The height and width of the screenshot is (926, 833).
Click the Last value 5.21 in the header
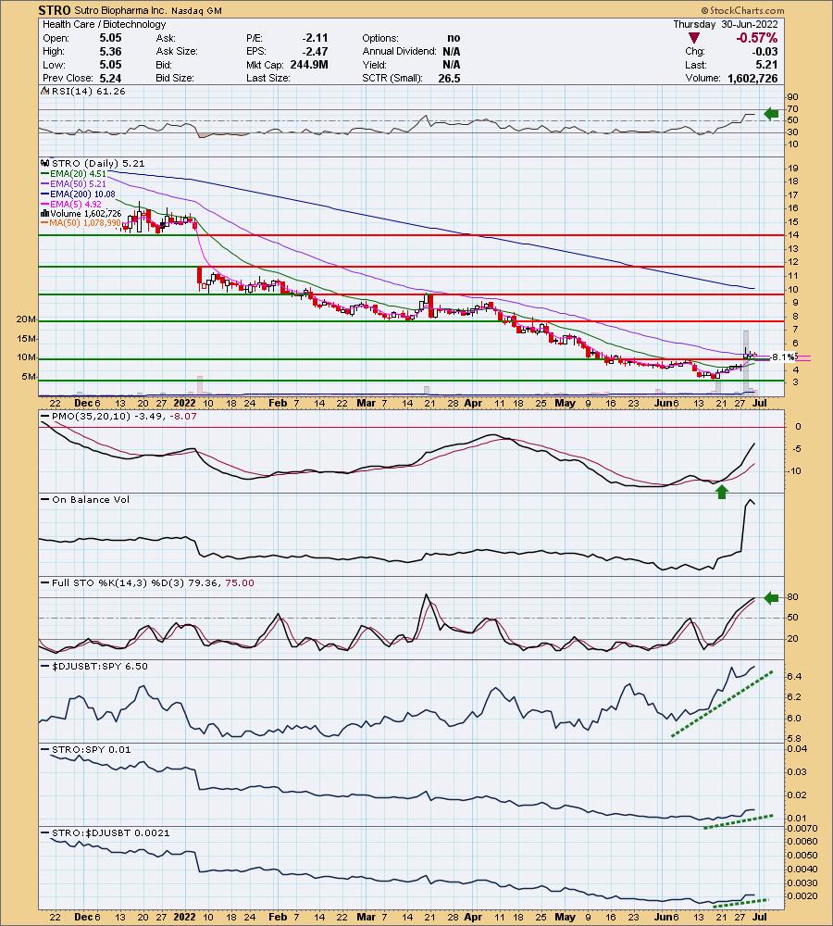(x=767, y=65)
